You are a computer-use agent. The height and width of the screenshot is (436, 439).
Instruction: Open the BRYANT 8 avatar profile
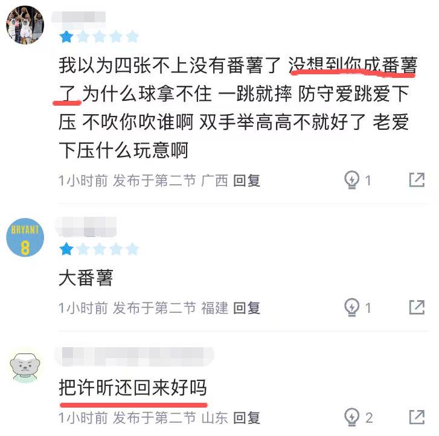tap(25, 237)
